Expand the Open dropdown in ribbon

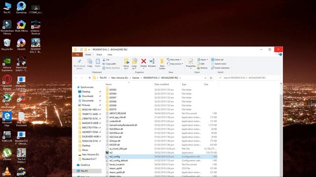pyautogui.click(x=202, y=59)
